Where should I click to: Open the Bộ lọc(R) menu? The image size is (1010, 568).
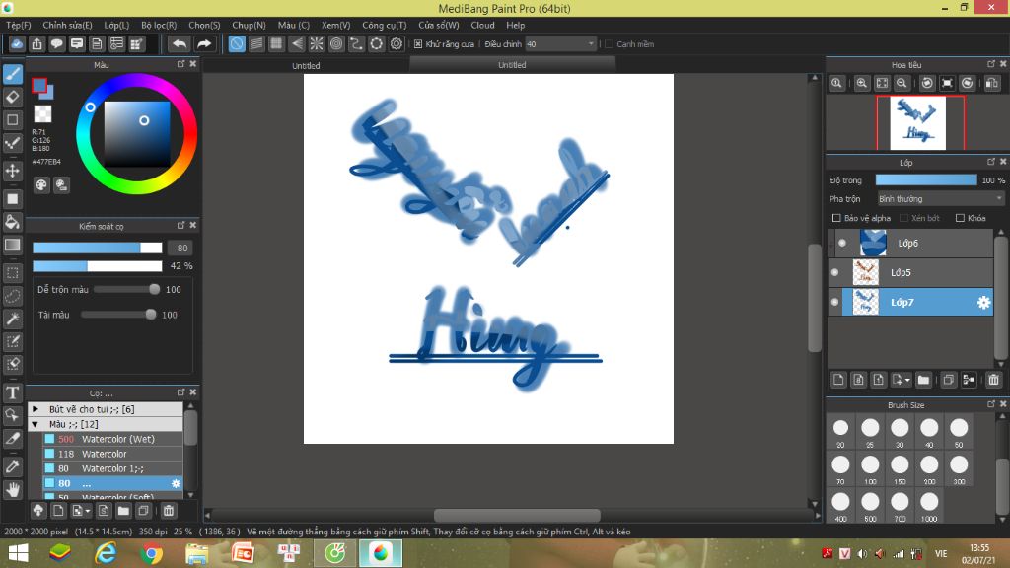[x=159, y=25]
